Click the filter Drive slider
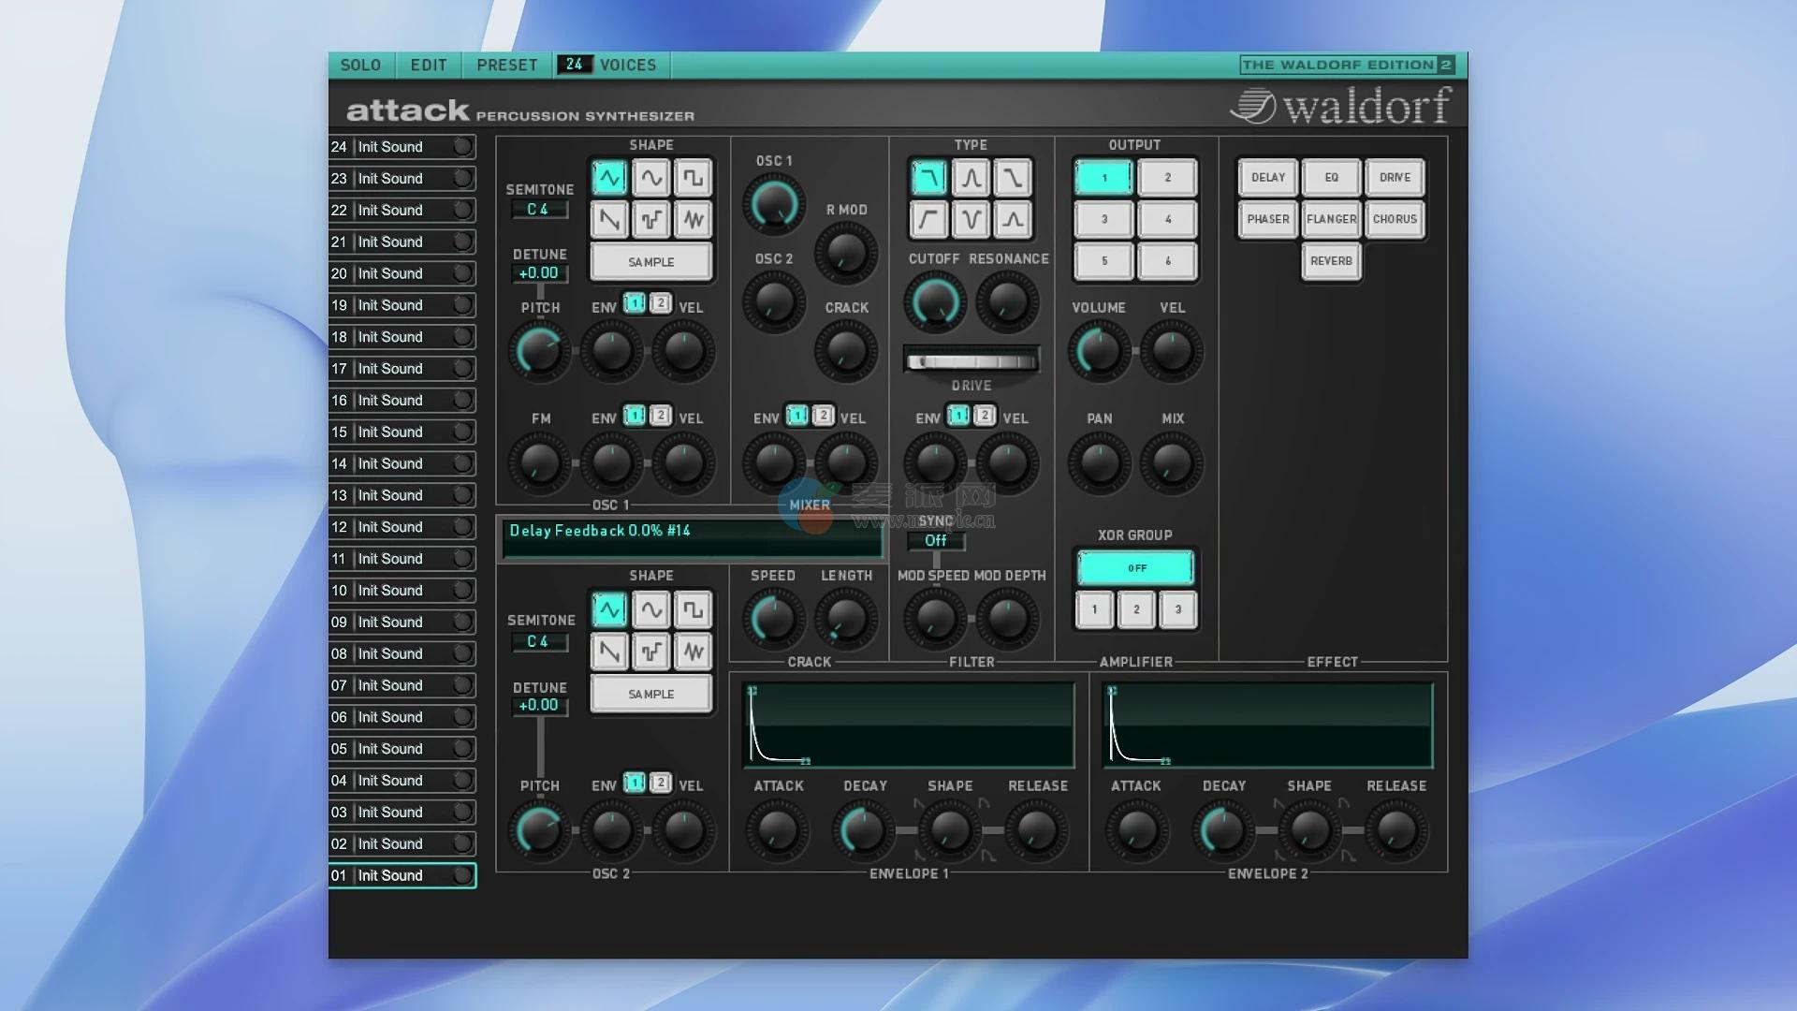The image size is (1797, 1011). pyautogui.click(x=971, y=362)
